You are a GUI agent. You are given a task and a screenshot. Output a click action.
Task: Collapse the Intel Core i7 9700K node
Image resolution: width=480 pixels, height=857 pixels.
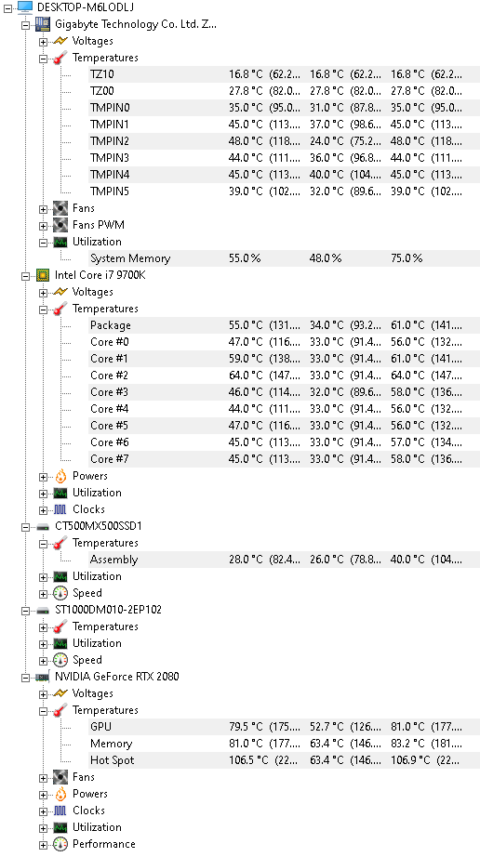click(25, 276)
